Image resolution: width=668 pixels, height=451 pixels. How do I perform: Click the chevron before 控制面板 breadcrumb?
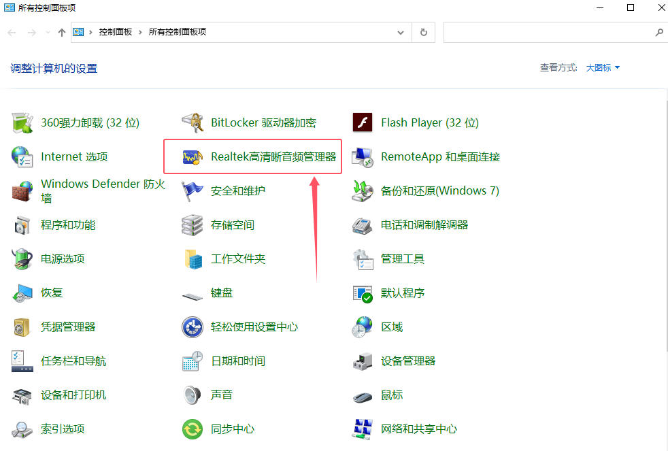pyautogui.click(x=90, y=33)
